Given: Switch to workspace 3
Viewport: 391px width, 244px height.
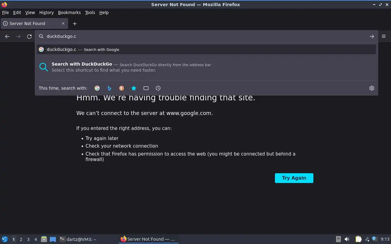Looking at the screenshot, I should [x=28, y=239].
